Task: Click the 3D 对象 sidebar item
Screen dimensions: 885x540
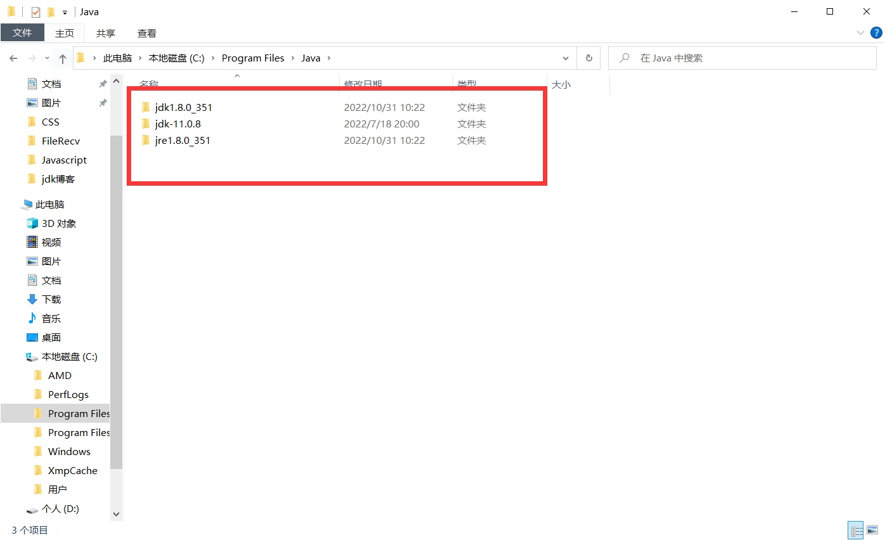Action: tap(58, 224)
